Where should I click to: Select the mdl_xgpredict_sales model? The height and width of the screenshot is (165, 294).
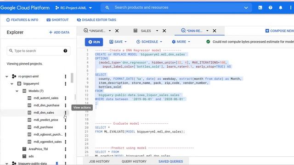coord(48,142)
